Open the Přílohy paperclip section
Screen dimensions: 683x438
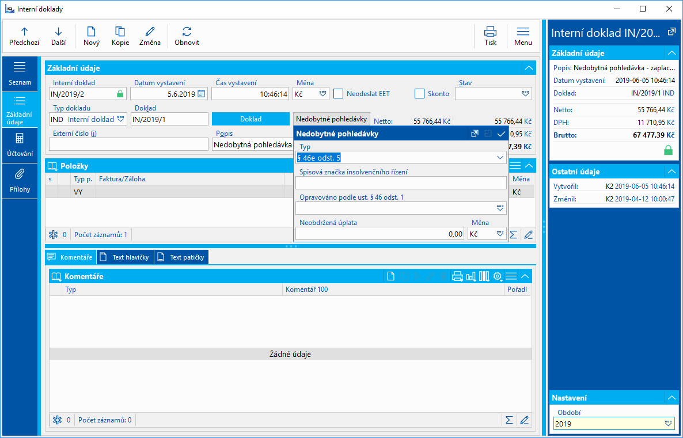[20, 181]
